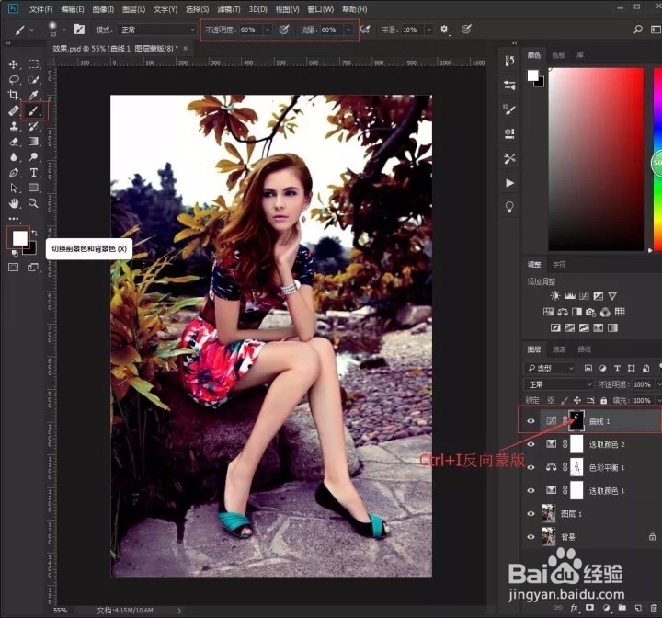Select the History Brush tool
The image size is (662, 618).
click(33, 126)
